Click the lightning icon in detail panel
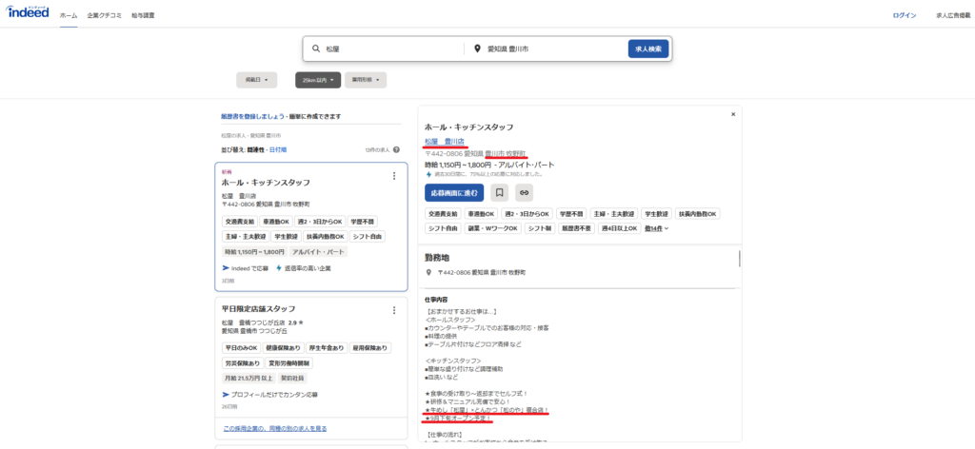Viewport: 975px width, 449px height. pyautogui.click(x=428, y=174)
